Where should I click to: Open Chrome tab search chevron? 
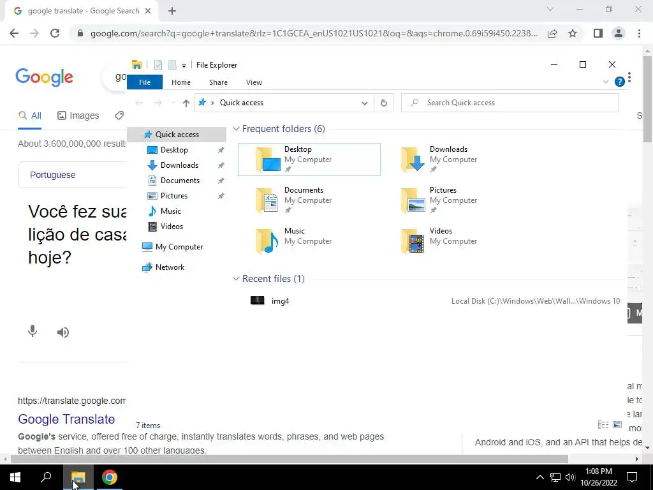[550, 9]
